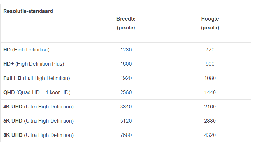The image size is (256, 147).
Task: Click the 2880 height value
Action: (x=210, y=121)
